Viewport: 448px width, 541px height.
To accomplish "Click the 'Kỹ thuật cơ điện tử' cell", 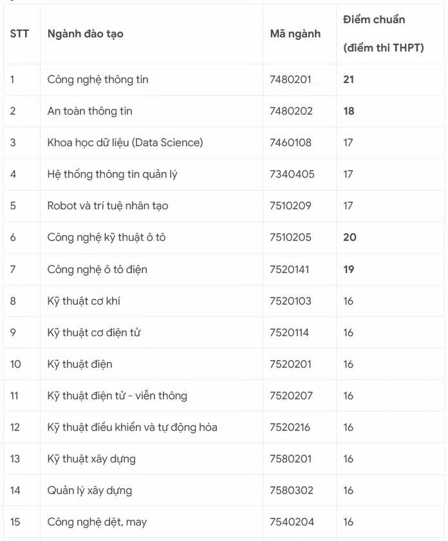I will (94, 332).
